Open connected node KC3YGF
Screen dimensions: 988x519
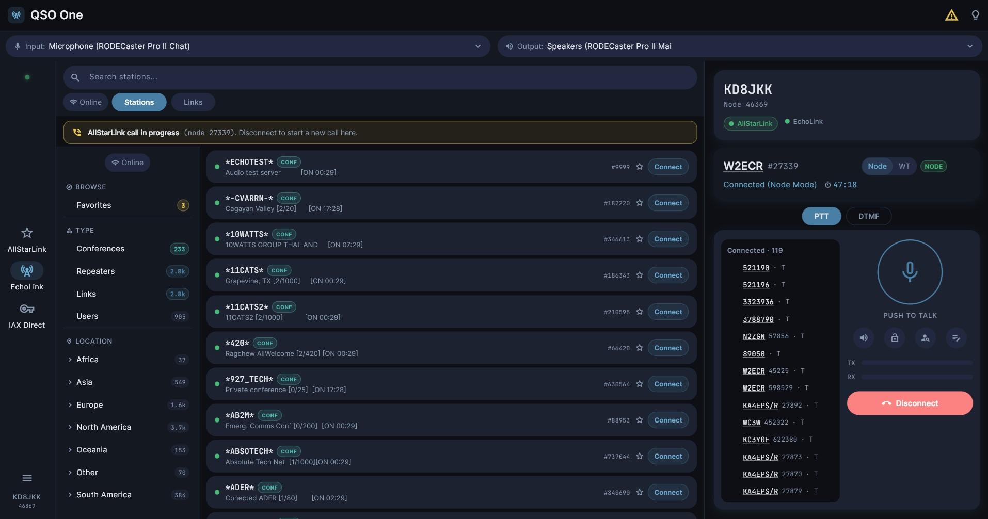(x=756, y=440)
